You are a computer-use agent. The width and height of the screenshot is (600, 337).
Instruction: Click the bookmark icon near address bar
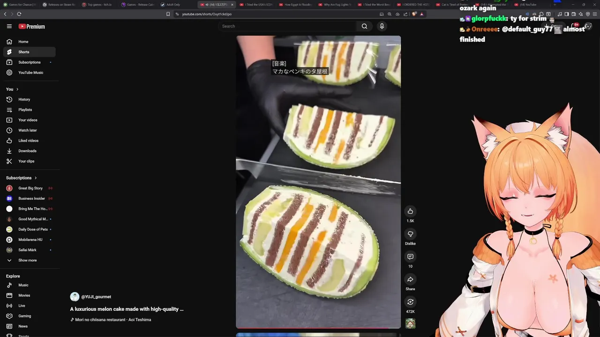point(168,14)
